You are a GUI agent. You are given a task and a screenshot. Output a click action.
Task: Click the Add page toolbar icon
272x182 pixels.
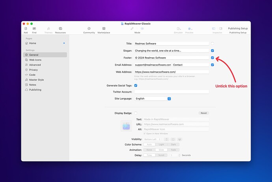(x=26, y=29)
